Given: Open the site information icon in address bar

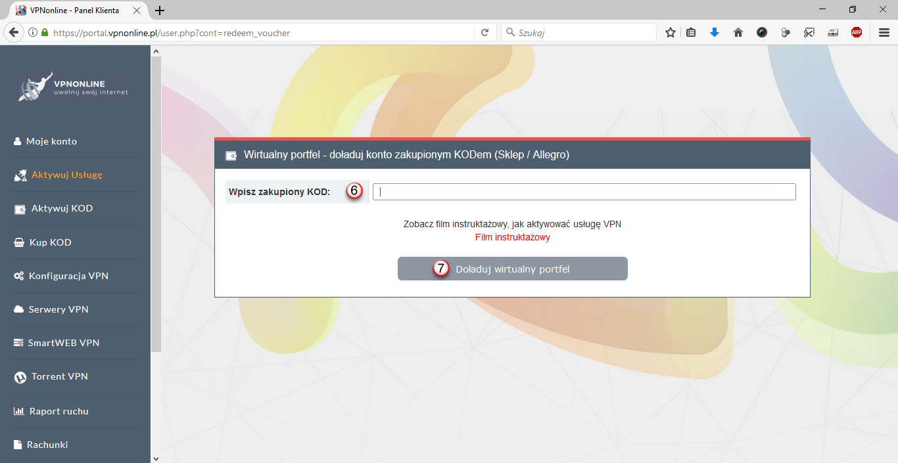Looking at the screenshot, I should click(32, 32).
